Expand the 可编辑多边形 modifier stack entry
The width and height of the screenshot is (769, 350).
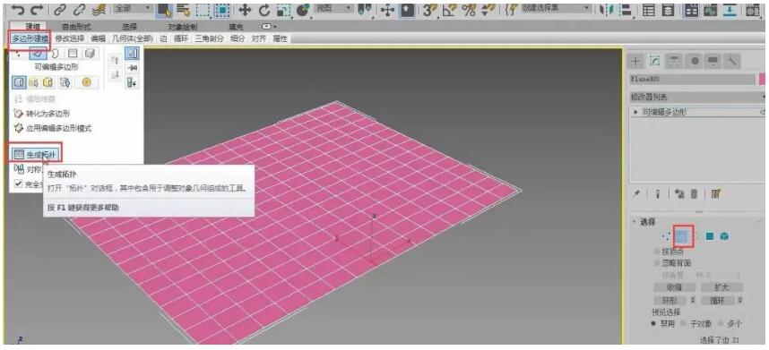pos(636,112)
